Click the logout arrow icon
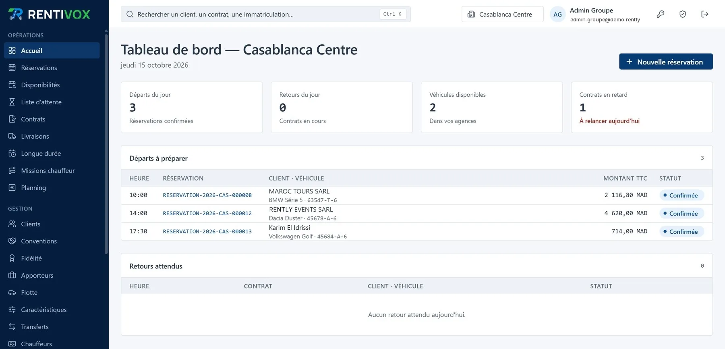 point(705,14)
